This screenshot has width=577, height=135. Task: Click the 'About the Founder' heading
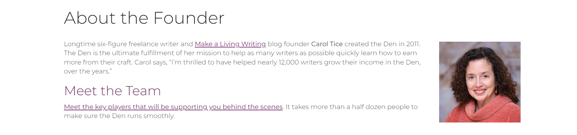[x=144, y=18]
